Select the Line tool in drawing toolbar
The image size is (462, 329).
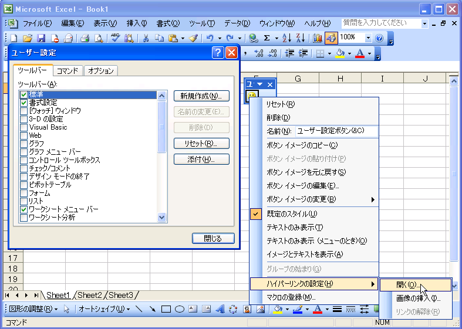139,309
